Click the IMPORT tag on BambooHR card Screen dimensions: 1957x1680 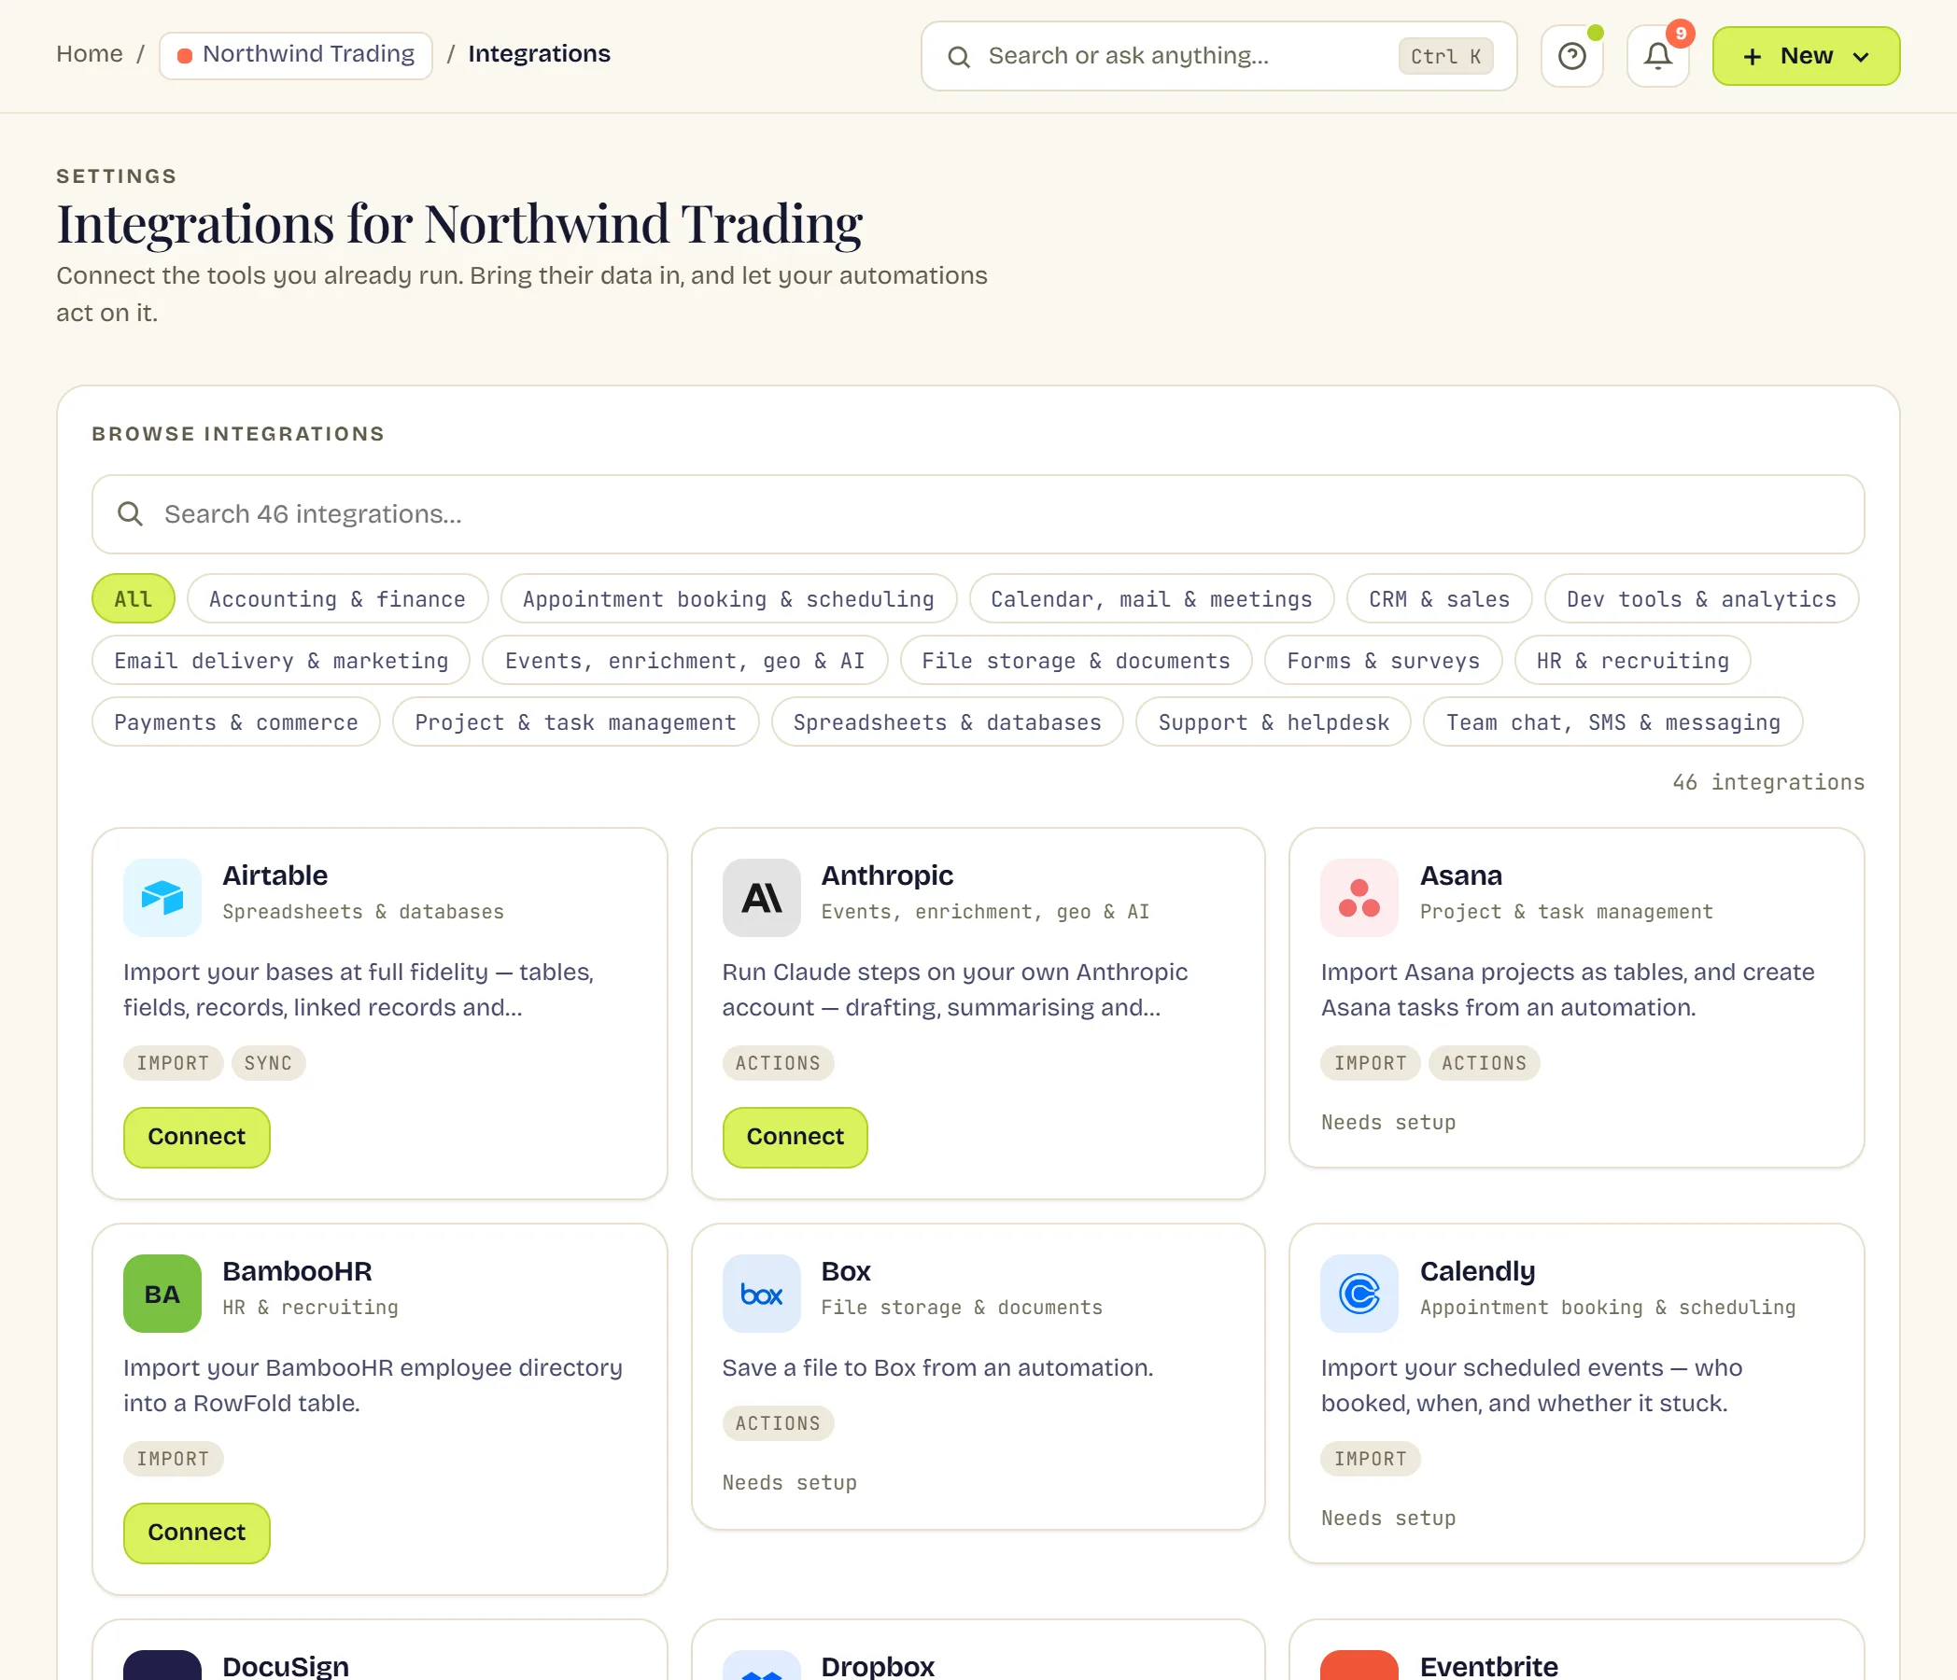click(x=173, y=1459)
